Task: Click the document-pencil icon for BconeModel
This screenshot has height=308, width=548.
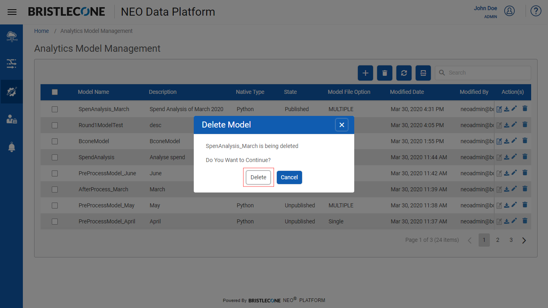Action: pyautogui.click(x=499, y=141)
